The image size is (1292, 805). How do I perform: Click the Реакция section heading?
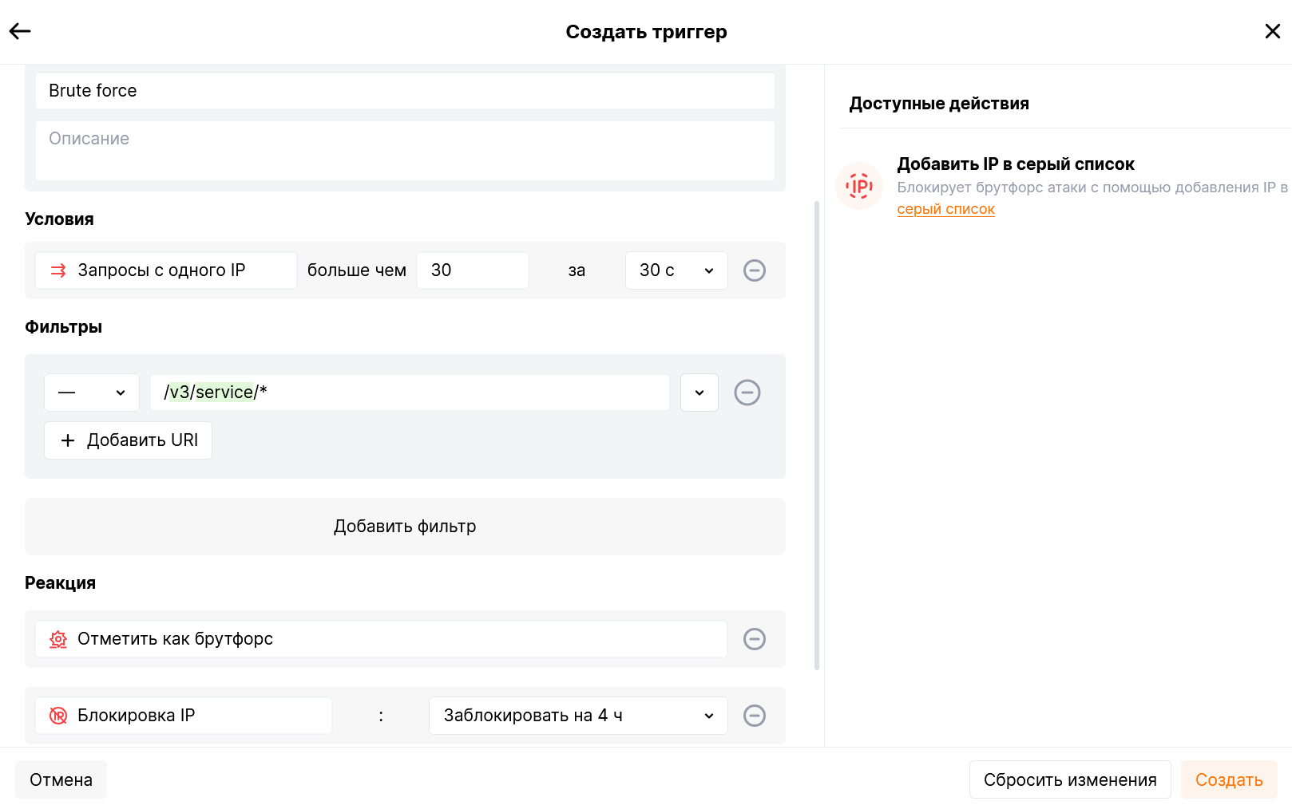(x=60, y=583)
